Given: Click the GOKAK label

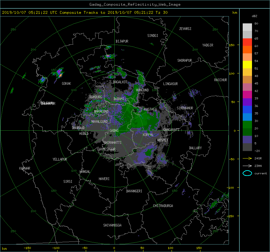Looking at the screenshot, I should 66,83.
